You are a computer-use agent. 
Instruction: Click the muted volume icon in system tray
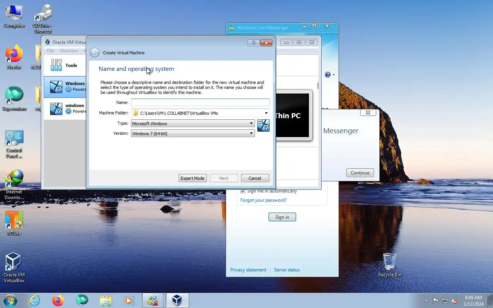[x=454, y=301]
